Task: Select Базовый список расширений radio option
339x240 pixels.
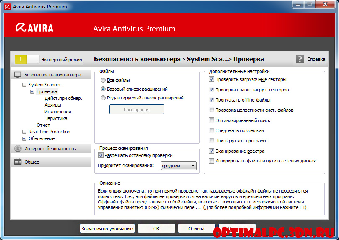Action: [x=103, y=89]
